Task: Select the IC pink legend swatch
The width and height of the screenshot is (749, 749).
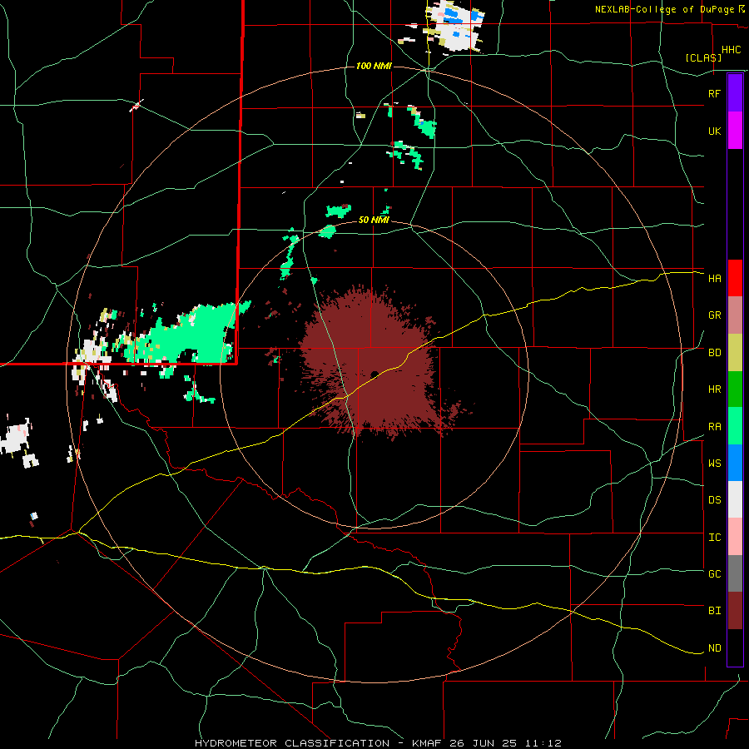Action: 735,537
